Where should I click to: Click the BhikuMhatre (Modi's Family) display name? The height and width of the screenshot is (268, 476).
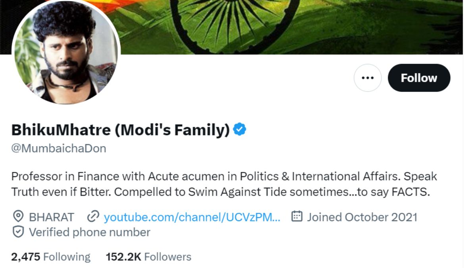pos(121,130)
